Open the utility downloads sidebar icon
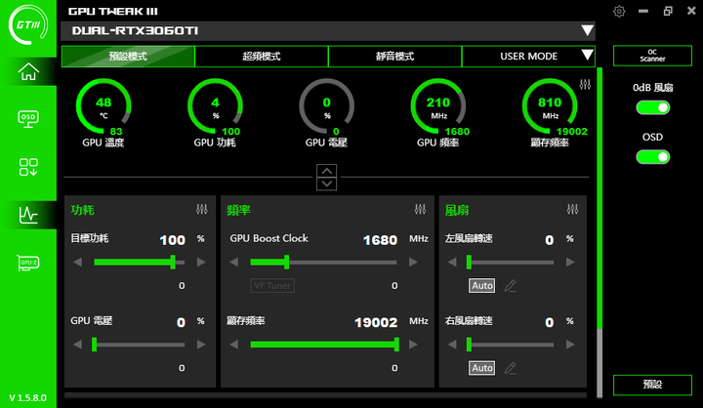This screenshot has height=408, width=703. [28, 167]
